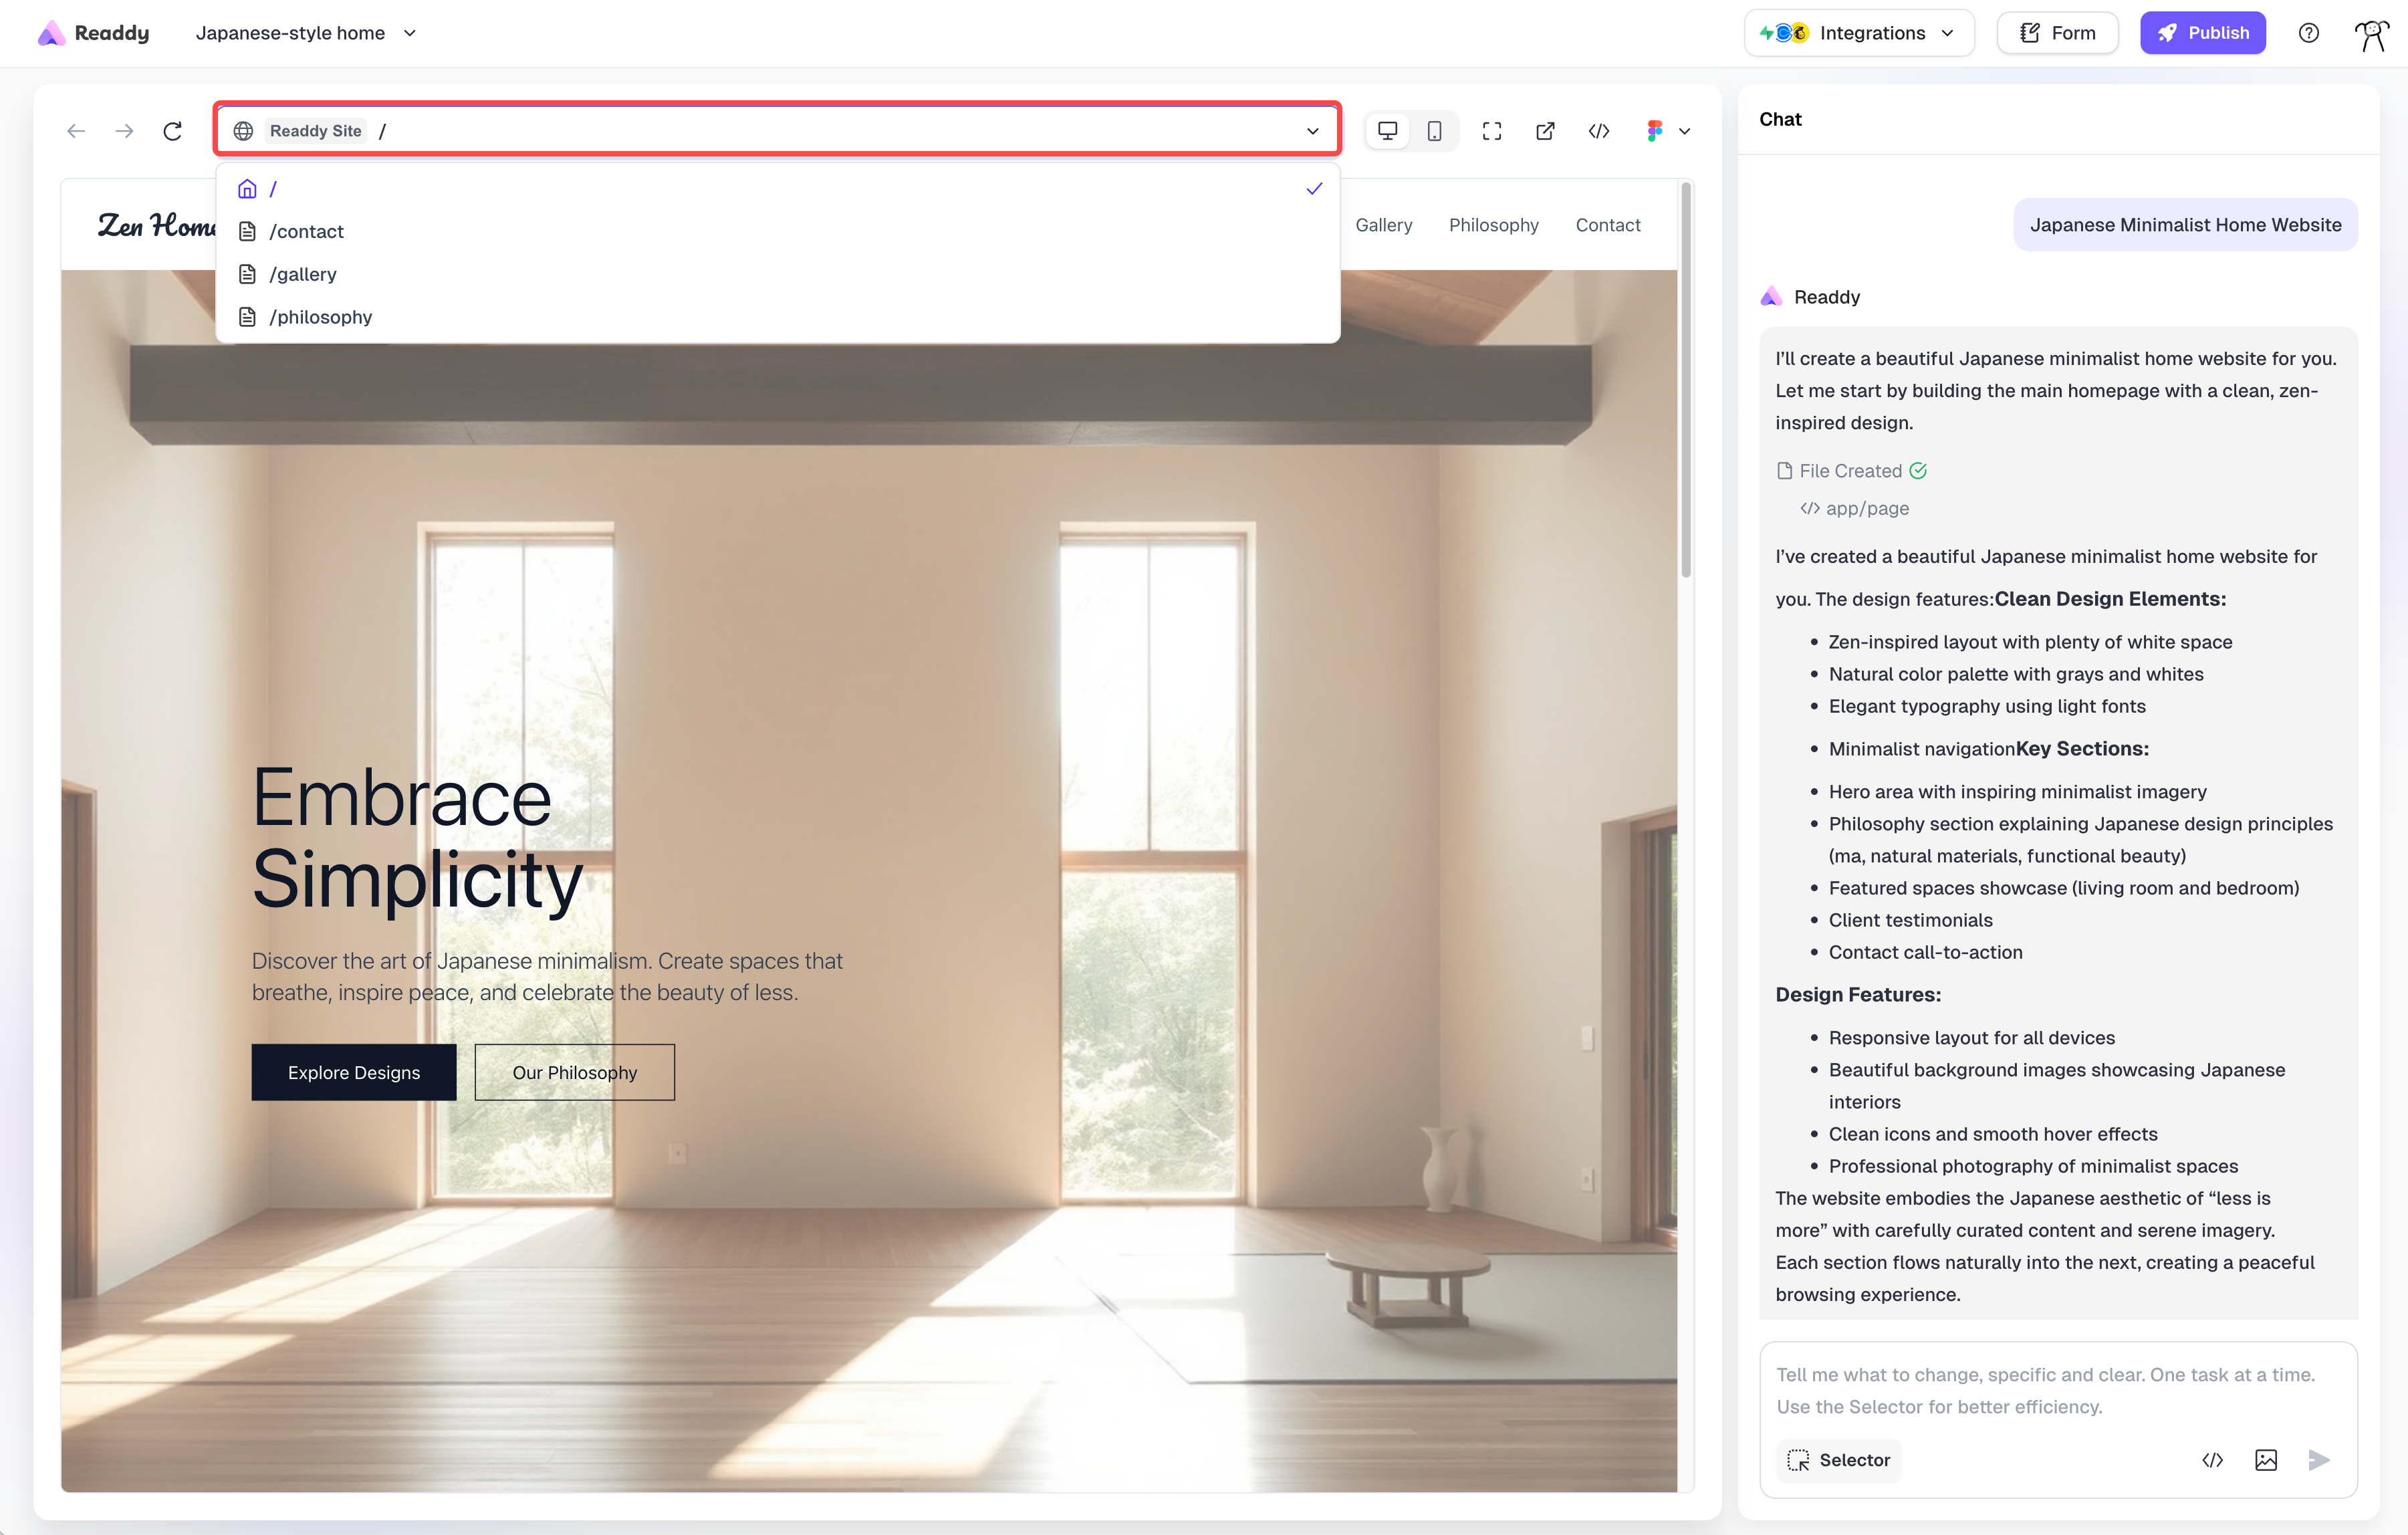
Task: Enable the Selector tool in chat
Action: click(1838, 1460)
